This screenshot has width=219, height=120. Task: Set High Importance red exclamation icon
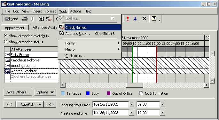click(128, 19)
